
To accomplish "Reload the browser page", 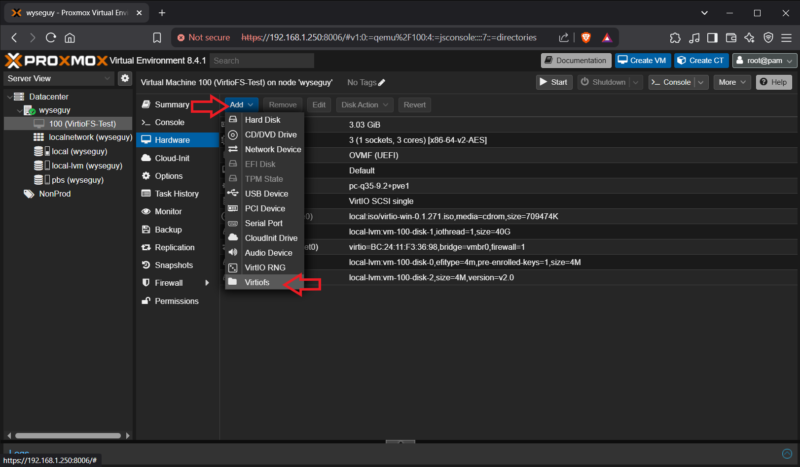I will (51, 37).
